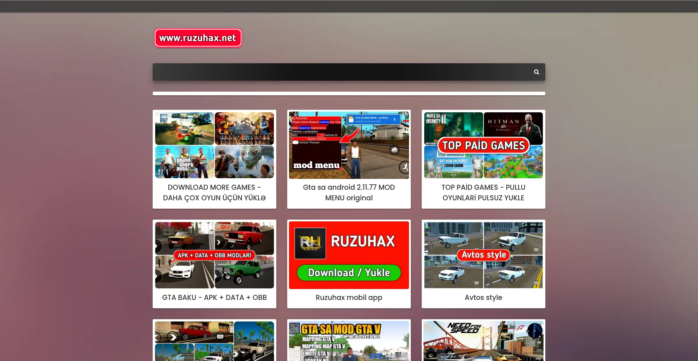Open the www.ruzuhax.net logo link
The height and width of the screenshot is (361, 698).
(198, 38)
